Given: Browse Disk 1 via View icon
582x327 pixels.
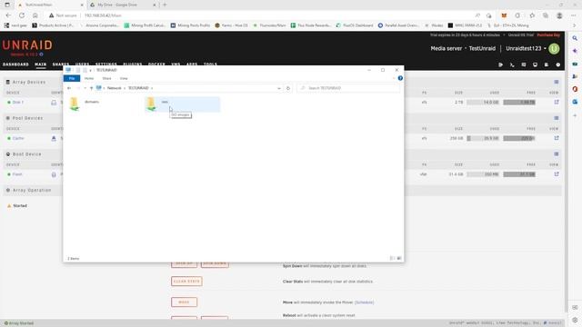Looking at the screenshot, I should pos(557,102).
